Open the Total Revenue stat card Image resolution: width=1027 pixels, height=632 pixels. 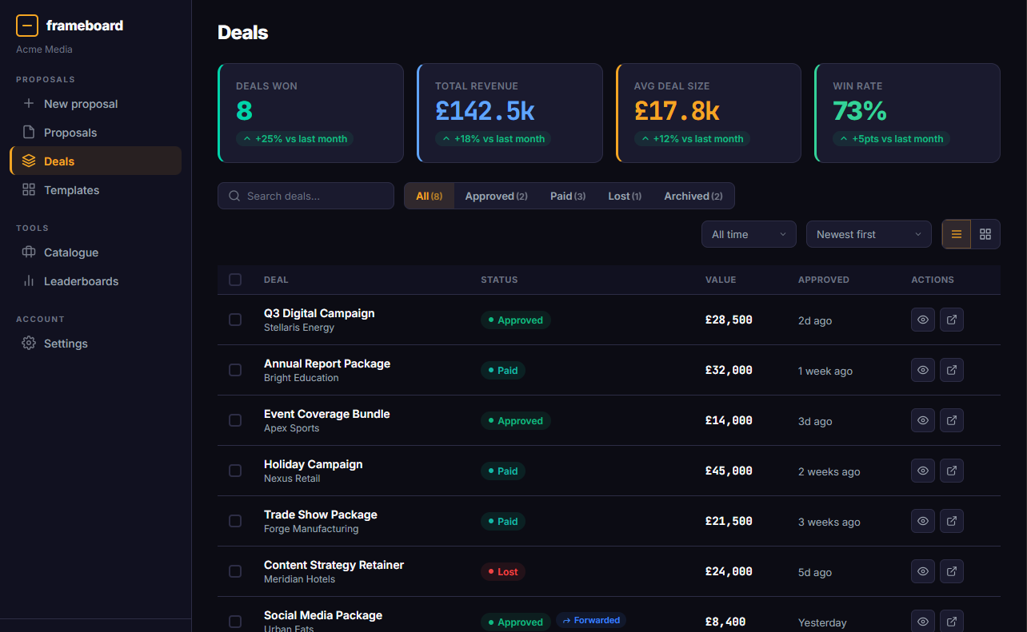coord(510,113)
